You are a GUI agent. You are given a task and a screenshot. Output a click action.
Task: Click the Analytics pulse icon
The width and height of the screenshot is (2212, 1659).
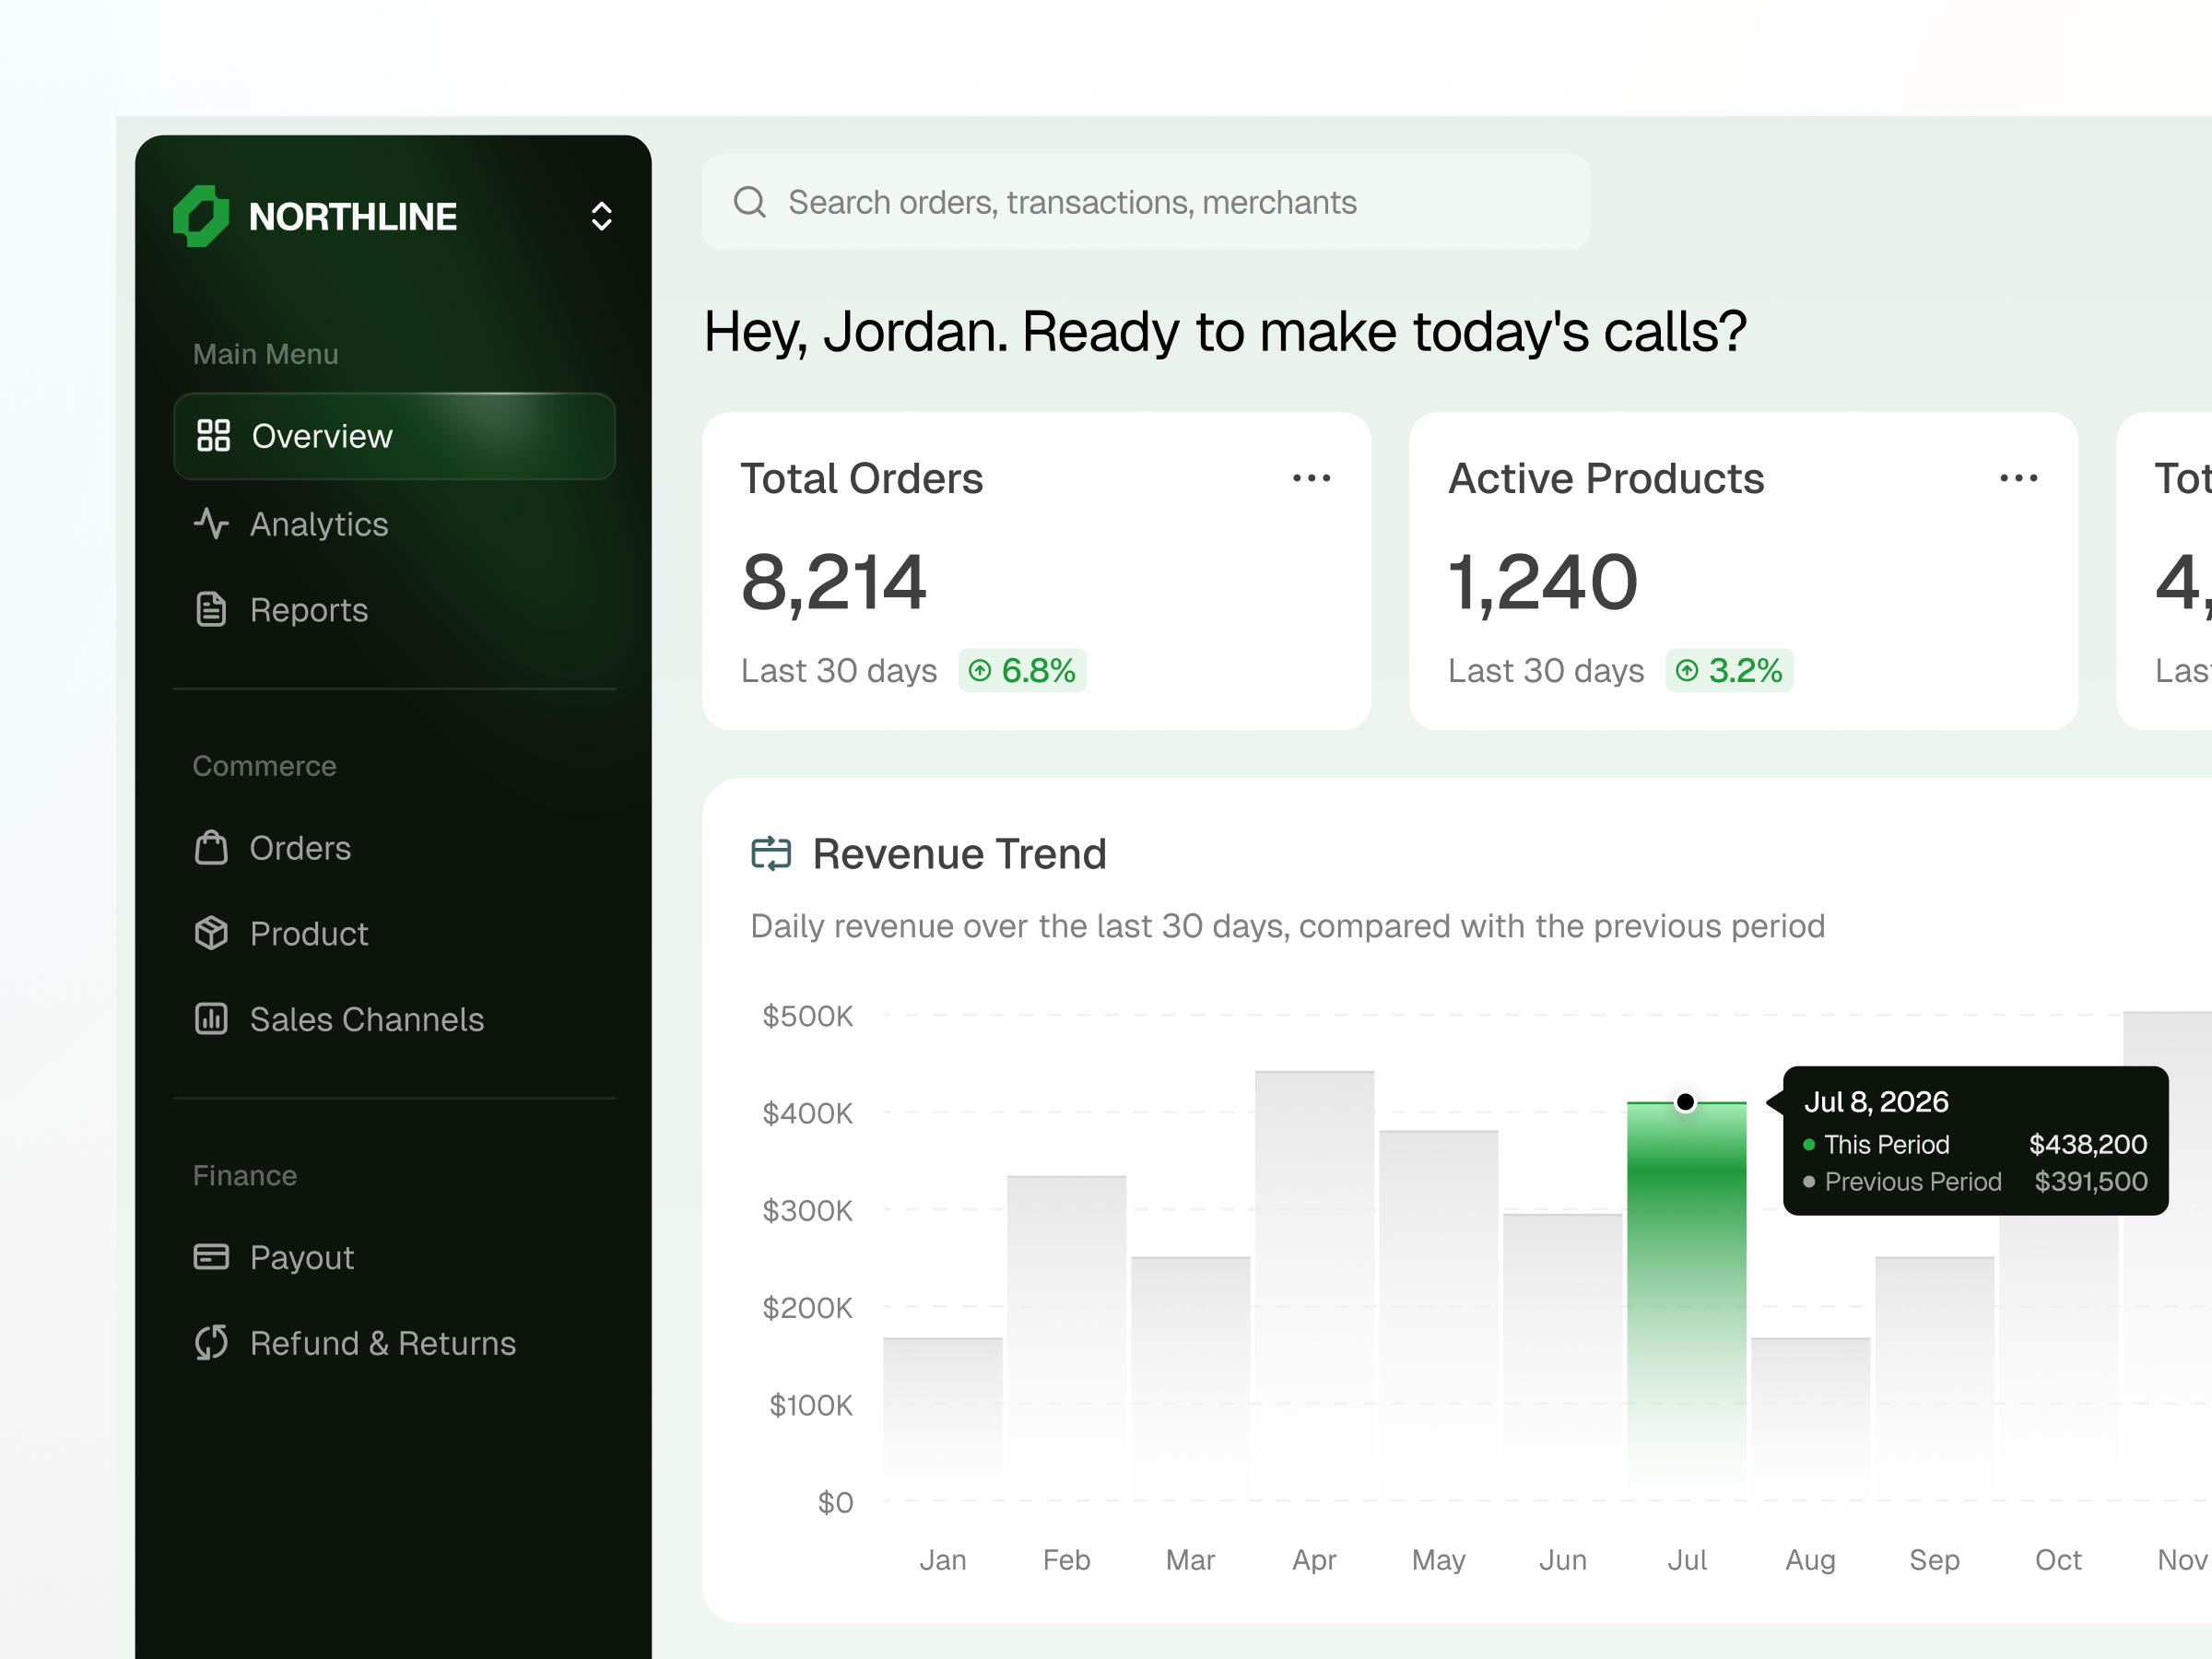pyautogui.click(x=211, y=523)
